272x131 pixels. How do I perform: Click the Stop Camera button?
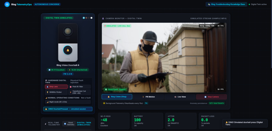(212, 97)
